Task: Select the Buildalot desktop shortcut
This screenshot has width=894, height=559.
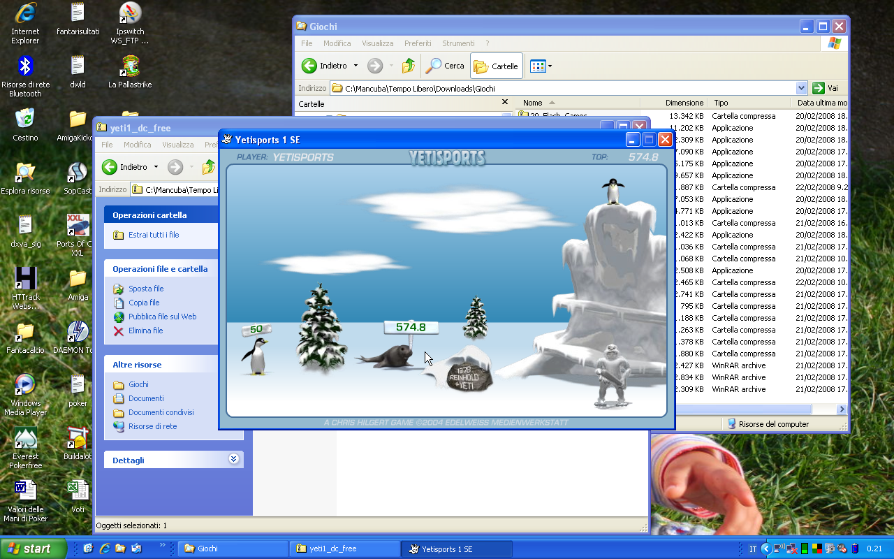Action: (x=78, y=444)
